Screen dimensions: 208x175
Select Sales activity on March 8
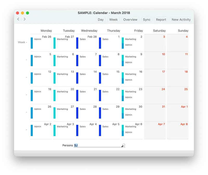(105, 57)
